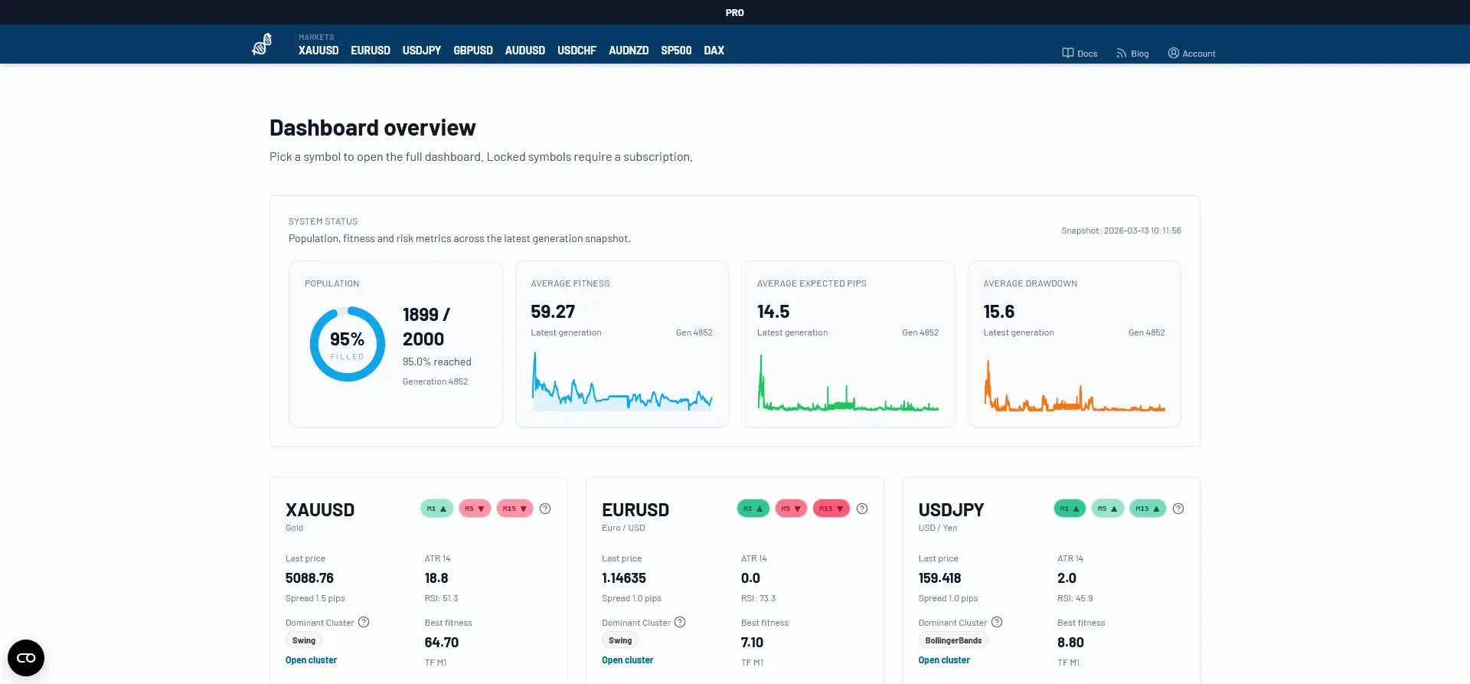Click the USDJPY card title

point(951,510)
